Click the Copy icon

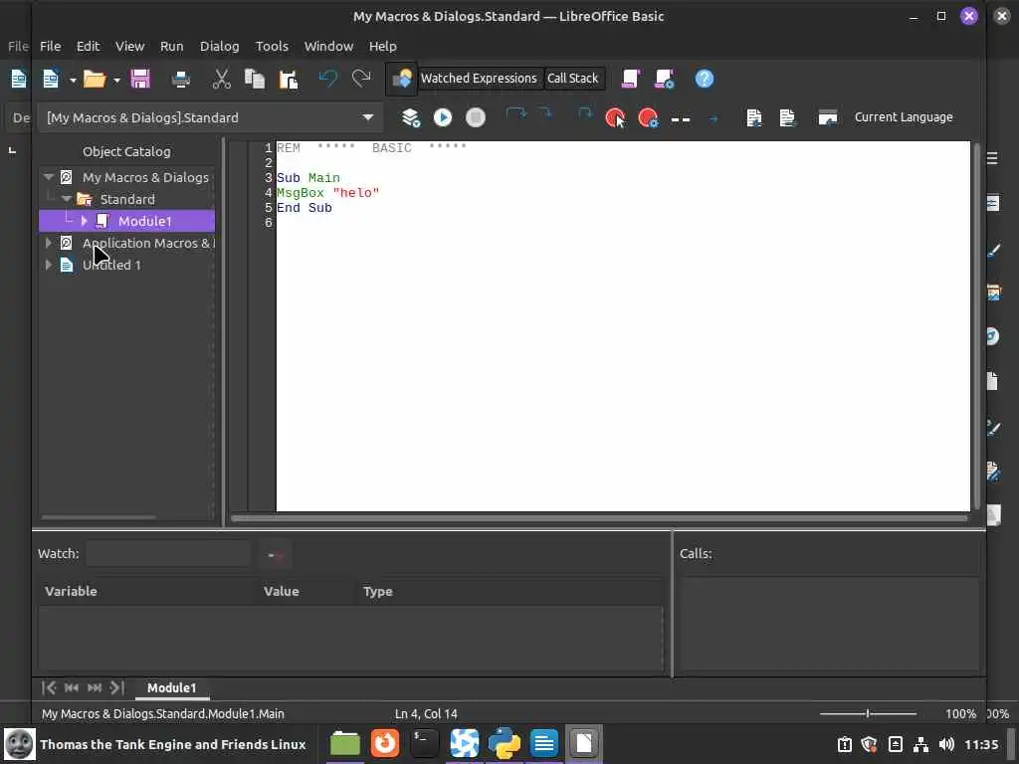pyautogui.click(x=254, y=79)
